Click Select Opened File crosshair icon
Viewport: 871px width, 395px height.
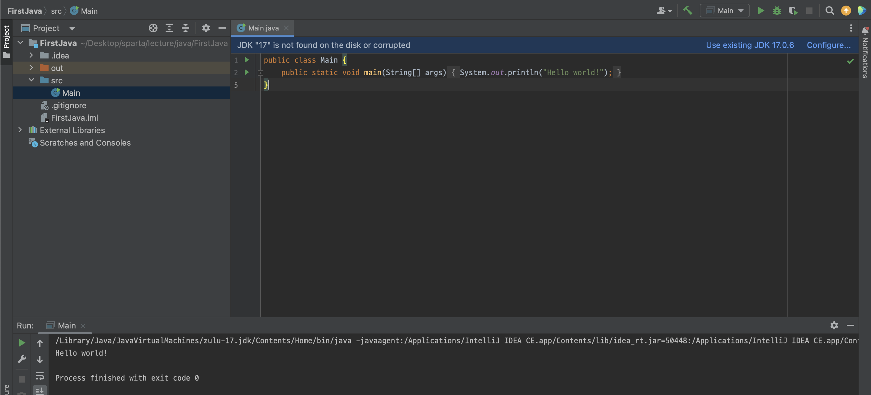click(x=153, y=28)
